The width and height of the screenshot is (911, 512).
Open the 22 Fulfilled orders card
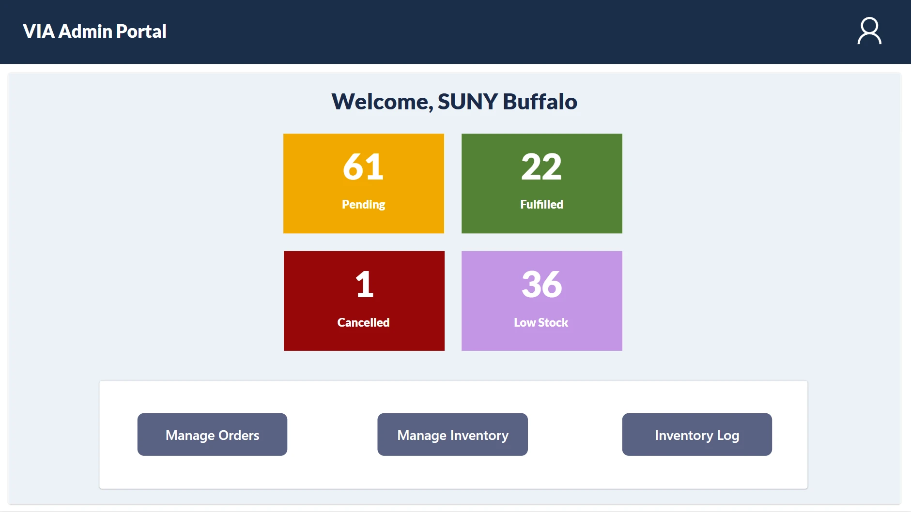[542, 183]
